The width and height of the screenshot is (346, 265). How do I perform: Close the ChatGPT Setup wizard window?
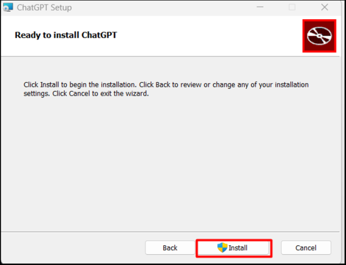pos(324,7)
